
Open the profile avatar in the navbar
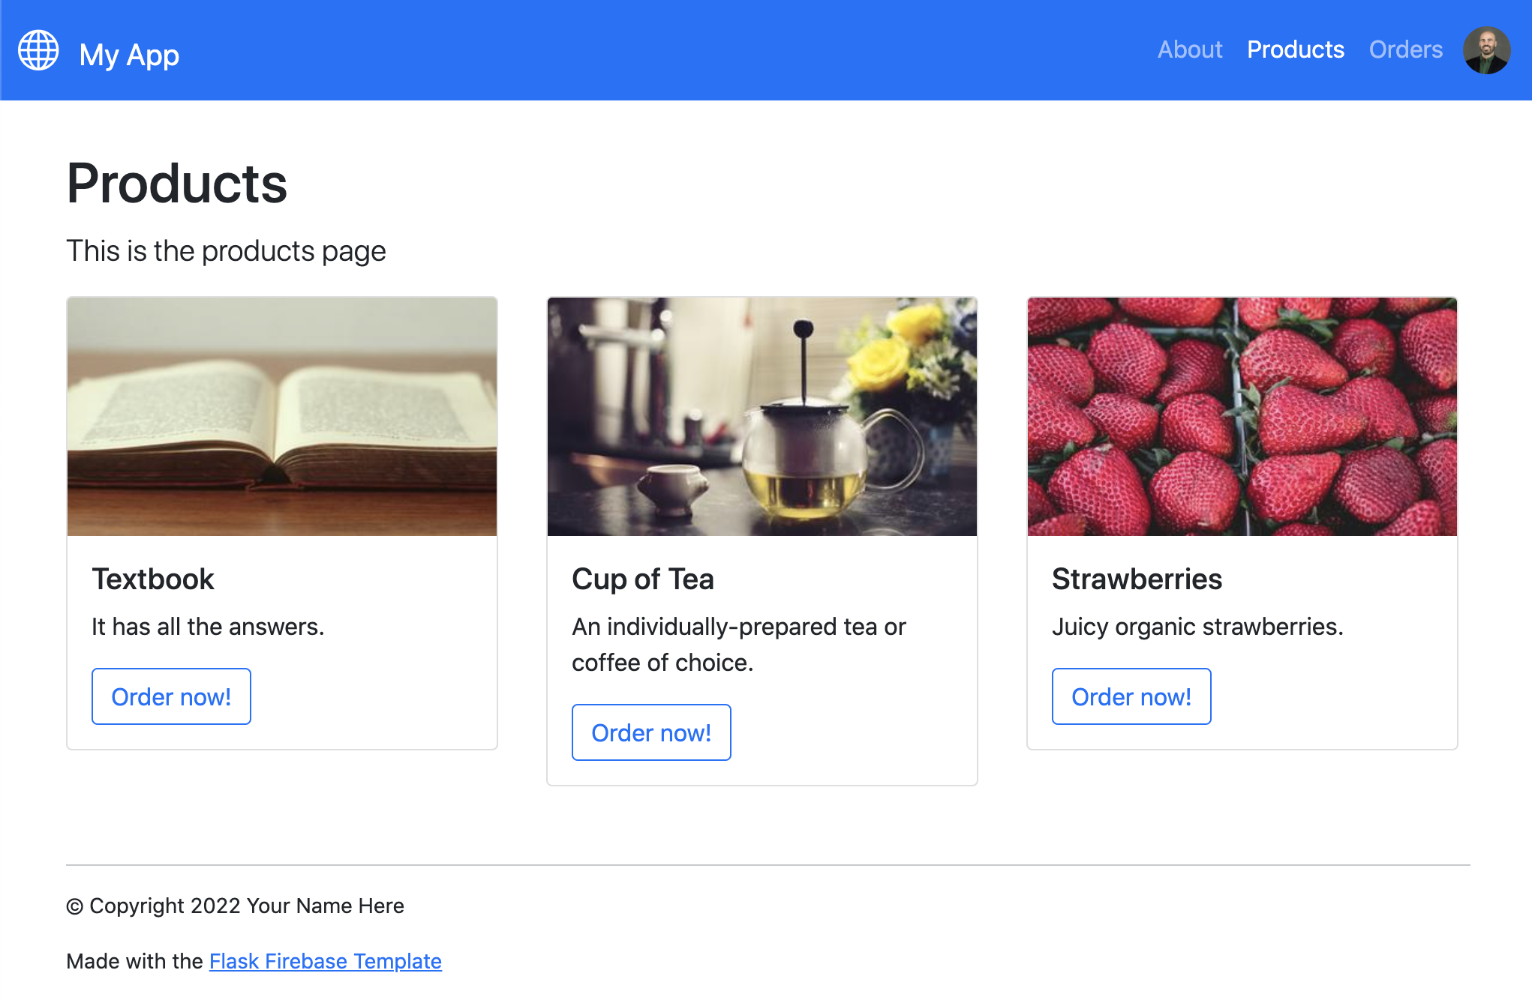(1486, 50)
